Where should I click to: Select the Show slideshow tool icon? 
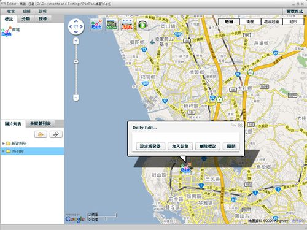pyautogui.click(x=112, y=25)
